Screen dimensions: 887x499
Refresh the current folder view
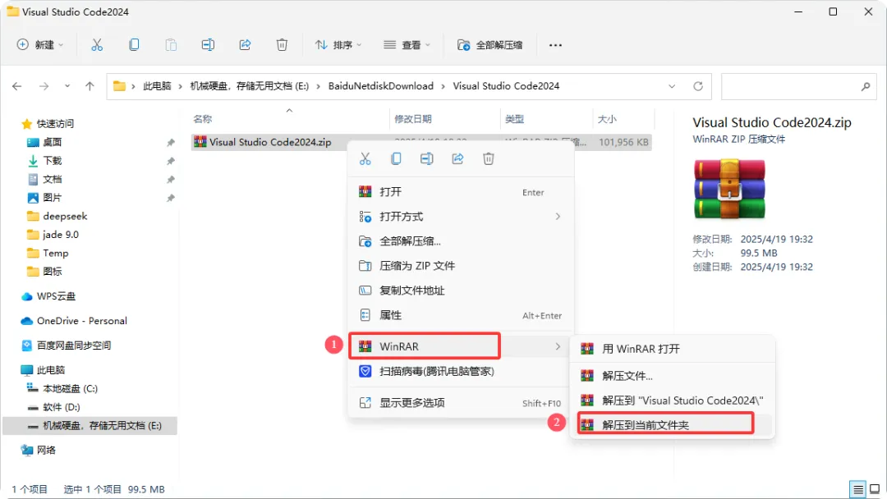click(698, 86)
